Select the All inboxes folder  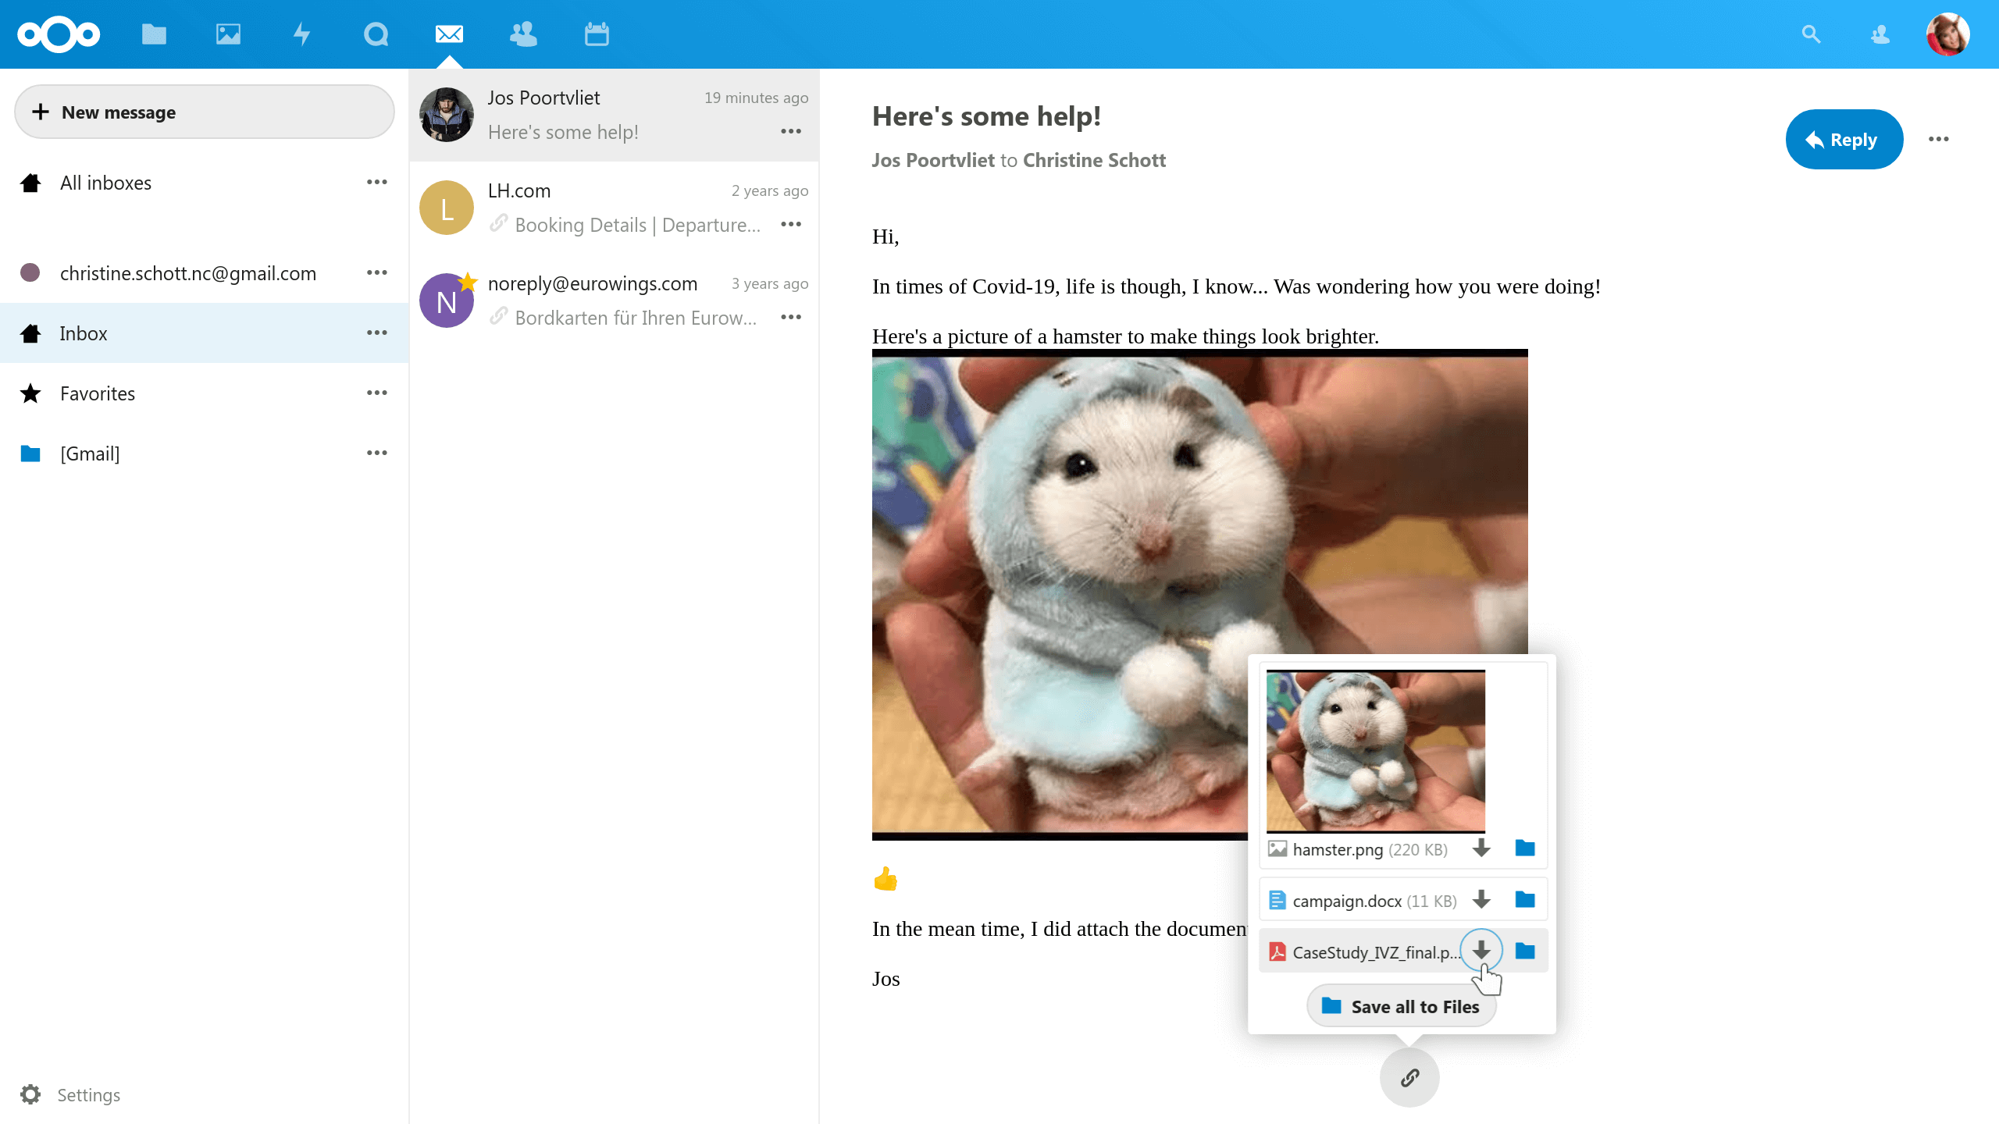(105, 182)
